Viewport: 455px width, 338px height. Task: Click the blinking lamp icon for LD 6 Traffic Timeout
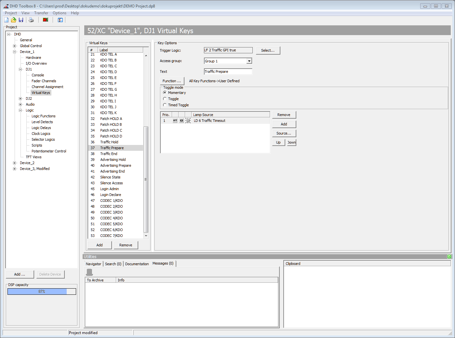[x=188, y=121]
